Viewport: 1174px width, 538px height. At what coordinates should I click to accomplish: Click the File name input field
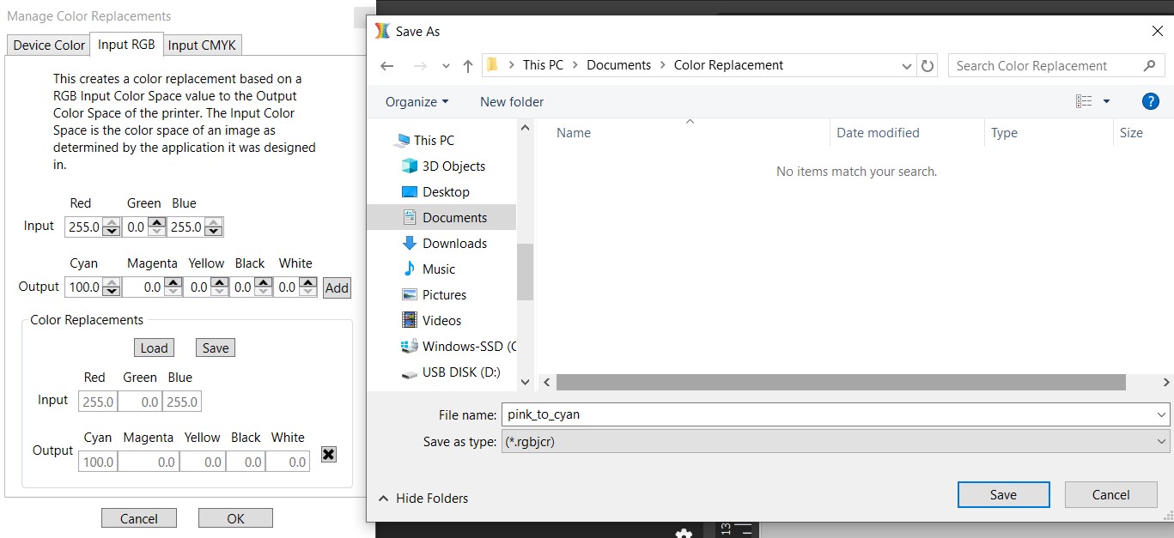coord(829,414)
